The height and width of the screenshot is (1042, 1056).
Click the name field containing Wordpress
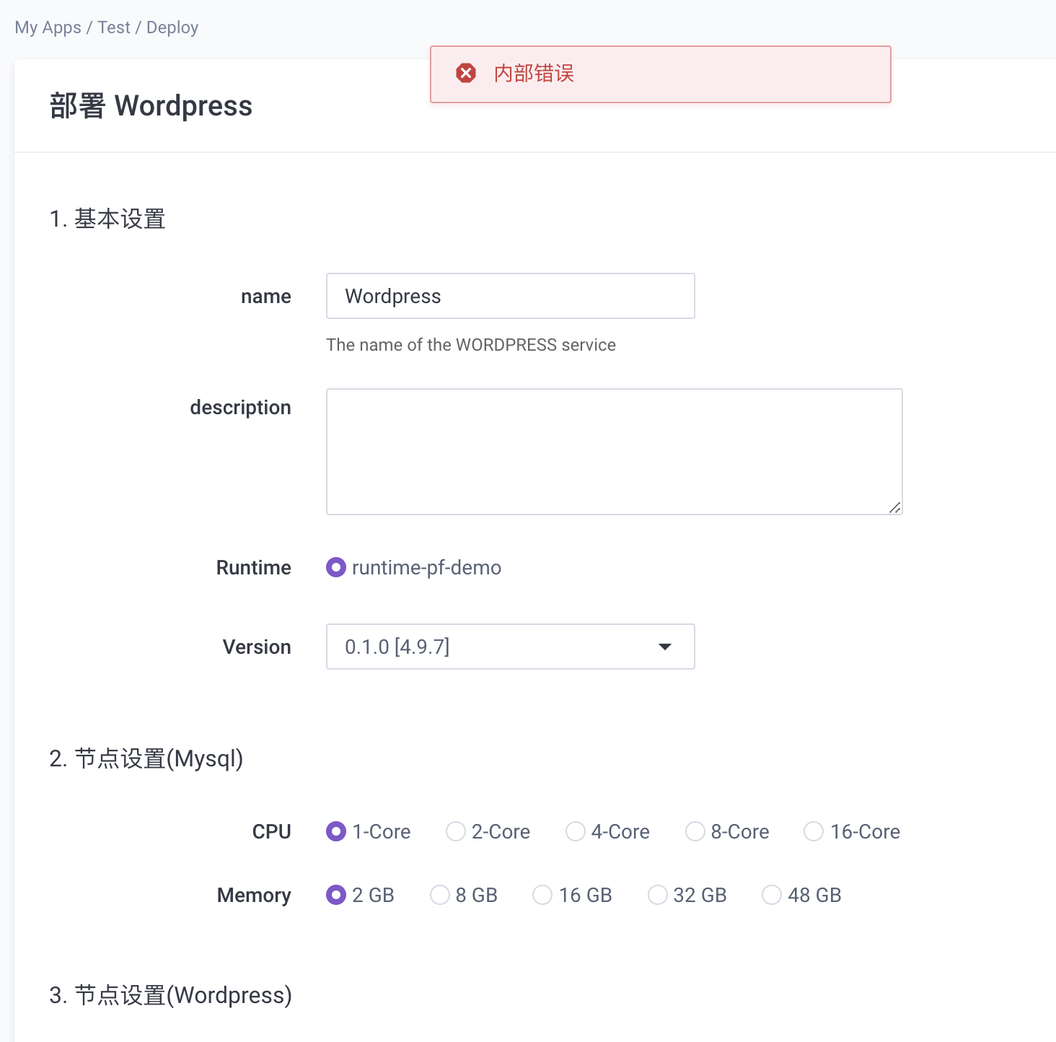(510, 296)
